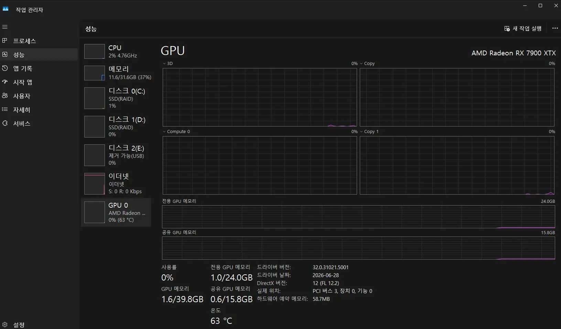561x329 pixels.
Task: Click the 자세히 details list icon
Action: click(5, 109)
